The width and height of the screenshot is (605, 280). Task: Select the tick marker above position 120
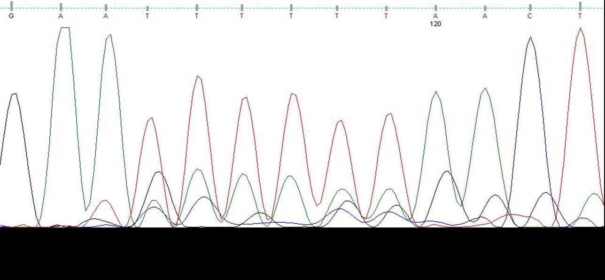435,8
